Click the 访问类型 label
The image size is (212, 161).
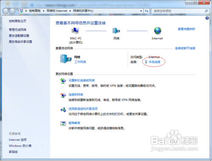[137, 57]
